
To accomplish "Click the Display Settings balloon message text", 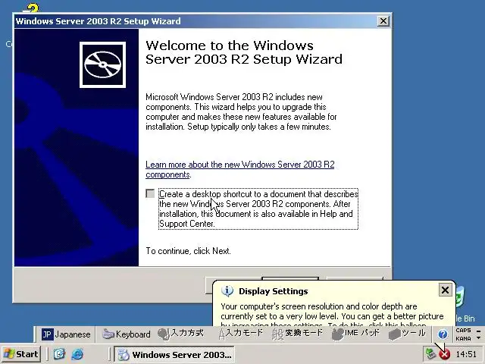I will click(x=332, y=315).
